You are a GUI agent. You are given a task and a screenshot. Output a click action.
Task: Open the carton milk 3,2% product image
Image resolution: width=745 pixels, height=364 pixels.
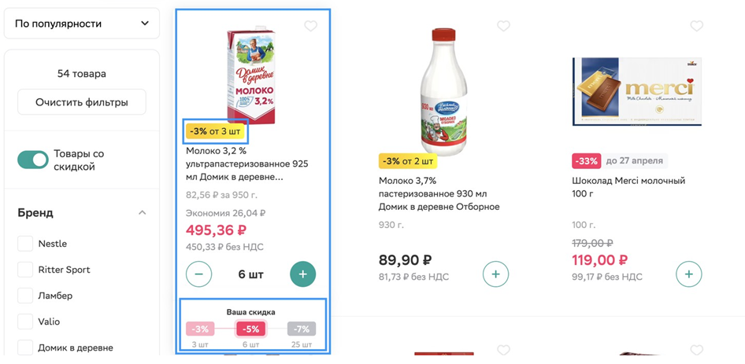click(x=250, y=75)
